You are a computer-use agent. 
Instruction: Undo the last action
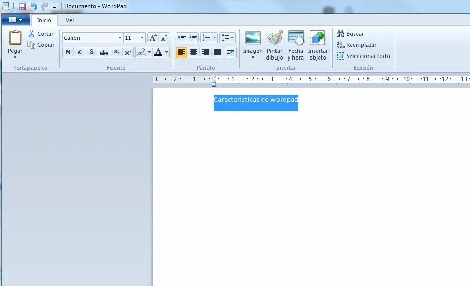[34, 6]
